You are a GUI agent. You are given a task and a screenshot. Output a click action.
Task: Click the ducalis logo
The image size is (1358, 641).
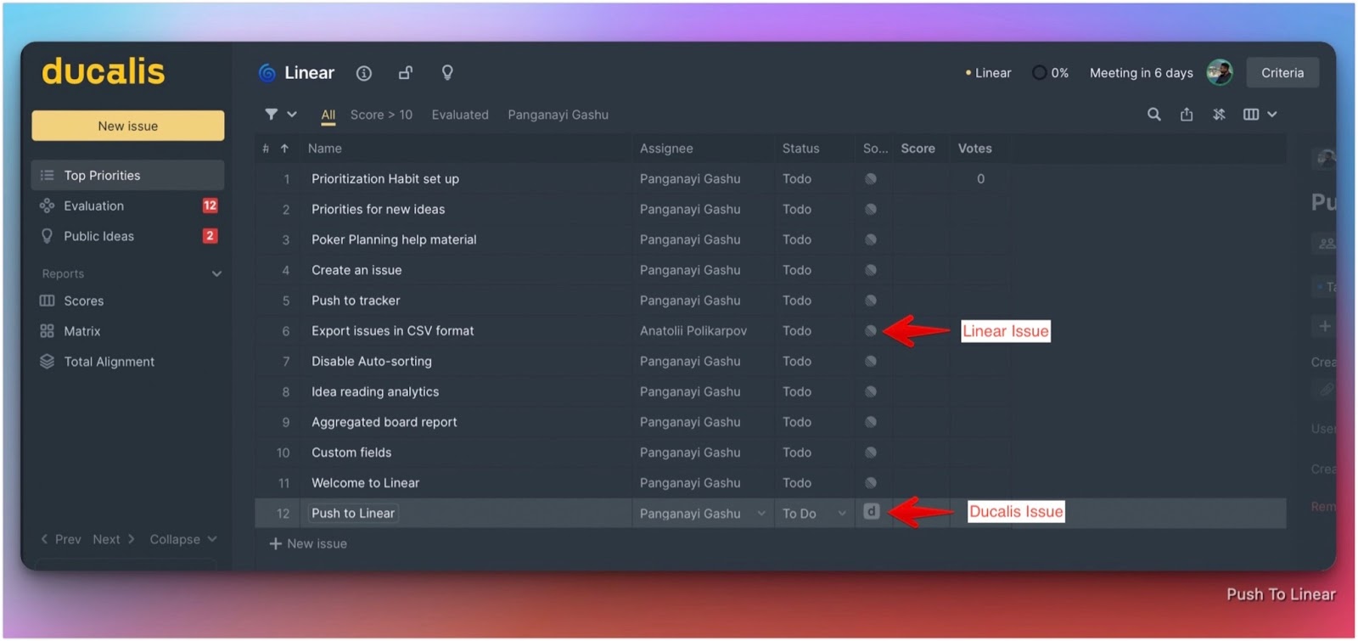(103, 71)
